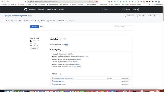Switch to the Pull requests tab

[x=30, y=21]
